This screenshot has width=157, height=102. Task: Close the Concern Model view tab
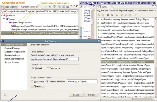pos(37,7)
